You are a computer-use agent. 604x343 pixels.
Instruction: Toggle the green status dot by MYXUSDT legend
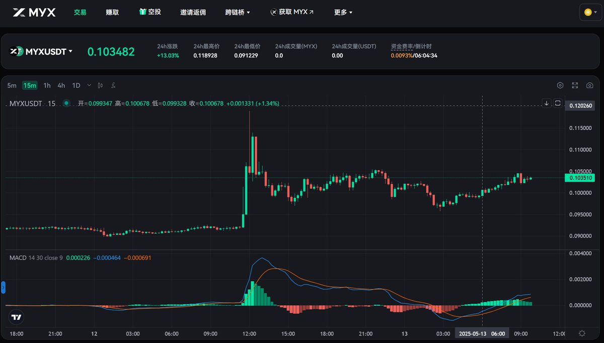(x=66, y=103)
